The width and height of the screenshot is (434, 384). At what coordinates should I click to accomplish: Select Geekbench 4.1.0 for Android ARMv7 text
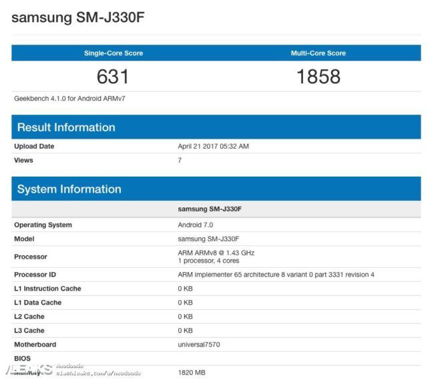69,99
